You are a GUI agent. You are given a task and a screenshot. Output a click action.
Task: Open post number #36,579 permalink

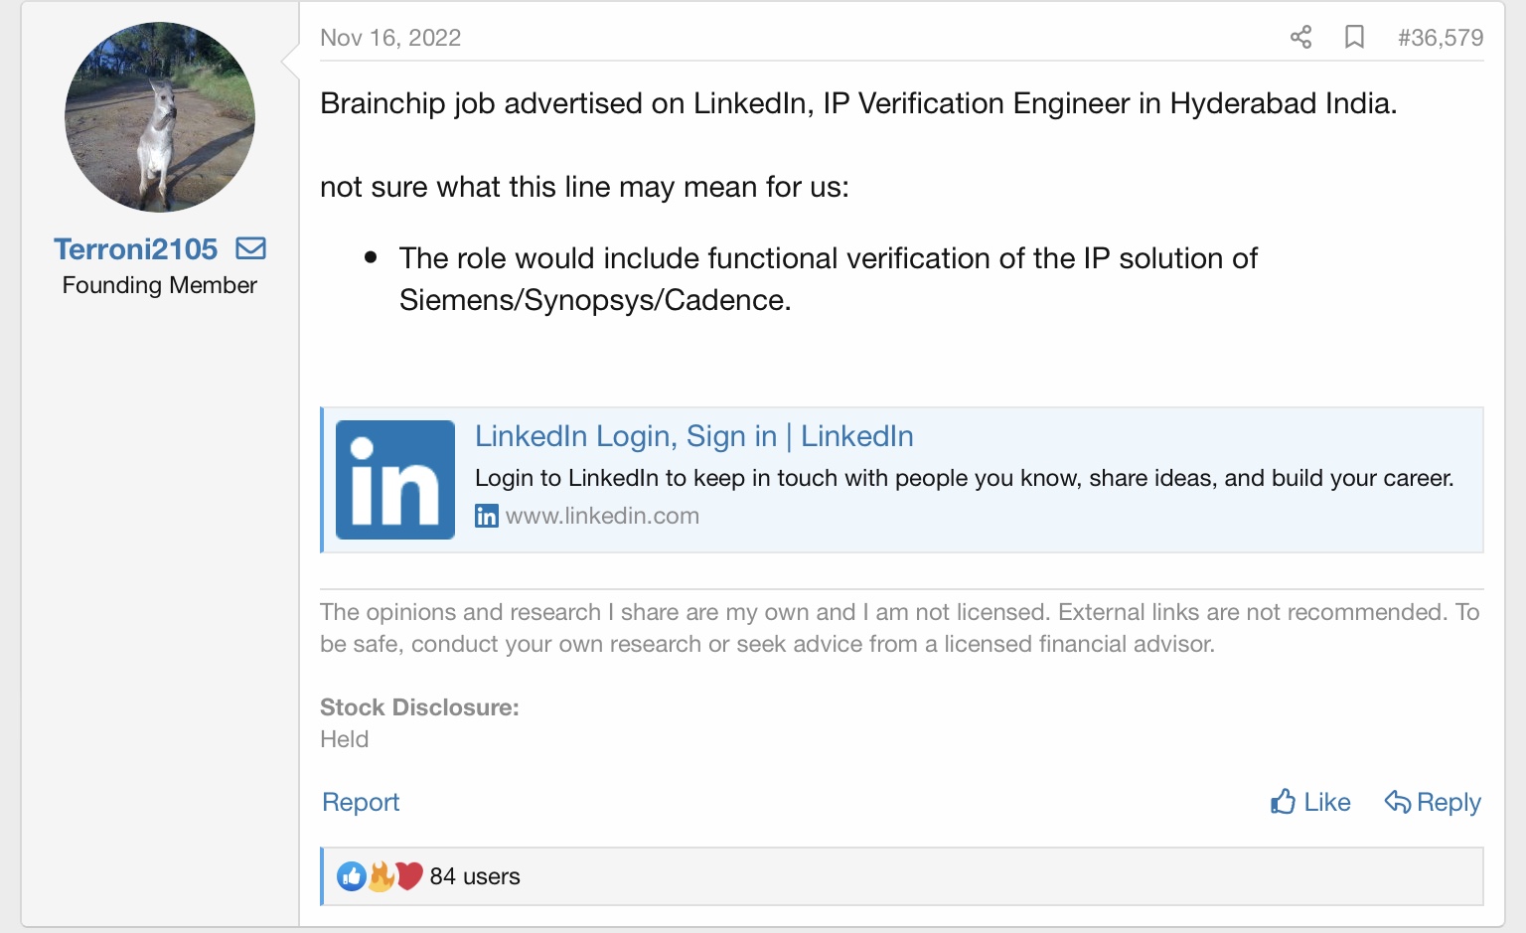(x=1440, y=38)
